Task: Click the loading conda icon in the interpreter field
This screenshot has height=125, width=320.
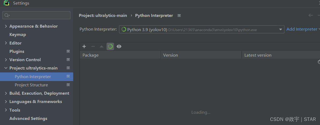Action: [x=124, y=30]
